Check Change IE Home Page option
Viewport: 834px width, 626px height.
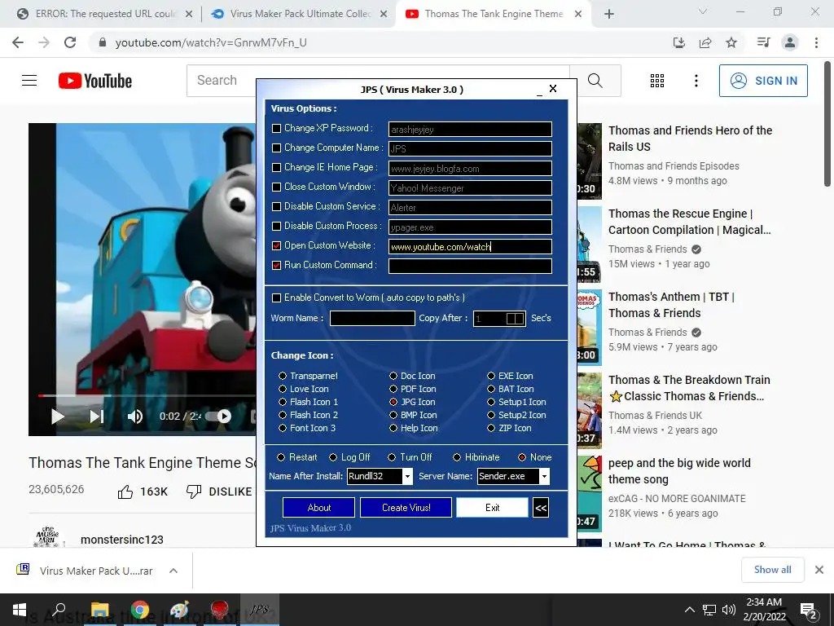coord(277,168)
